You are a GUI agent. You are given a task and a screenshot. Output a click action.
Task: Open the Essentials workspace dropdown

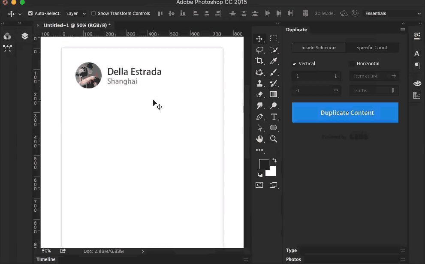click(392, 13)
